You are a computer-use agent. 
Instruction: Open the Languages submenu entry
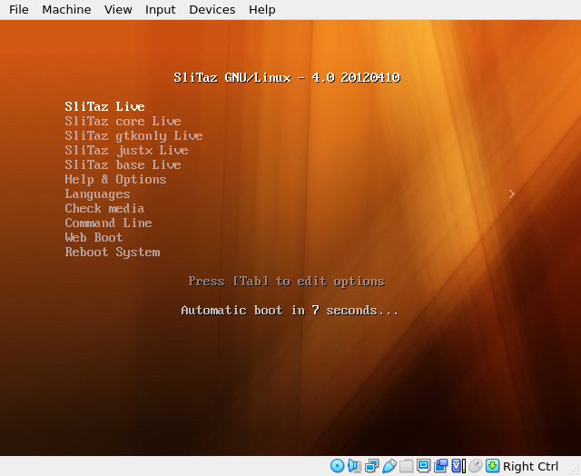pyautogui.click(x=97, y=193)
